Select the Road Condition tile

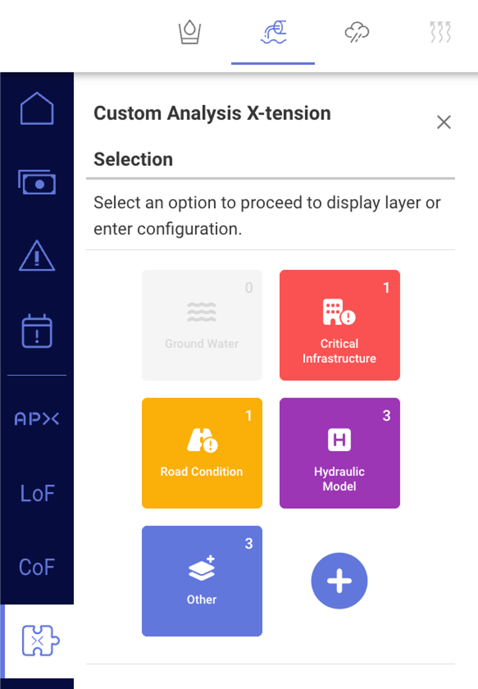click(x=202, y=453)
